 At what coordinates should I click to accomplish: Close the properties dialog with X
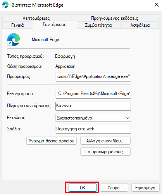tap(157, 5)
